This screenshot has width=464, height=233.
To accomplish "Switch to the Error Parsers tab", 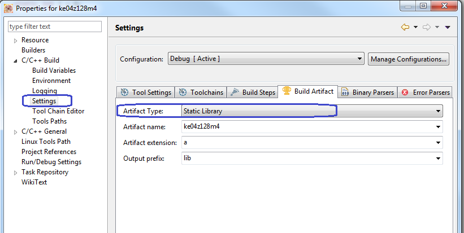I will (x=426, y=92).
